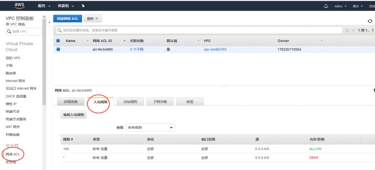Expand the 操作 actions dropdown
375x170 pixels.
click(x=92, y=19)
